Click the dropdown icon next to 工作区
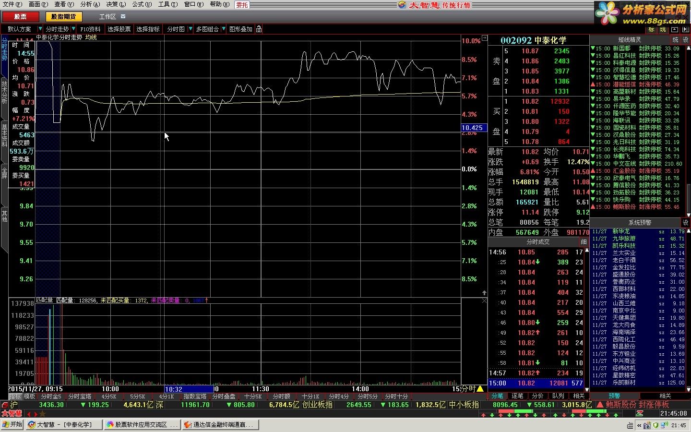 coord(123,16)
